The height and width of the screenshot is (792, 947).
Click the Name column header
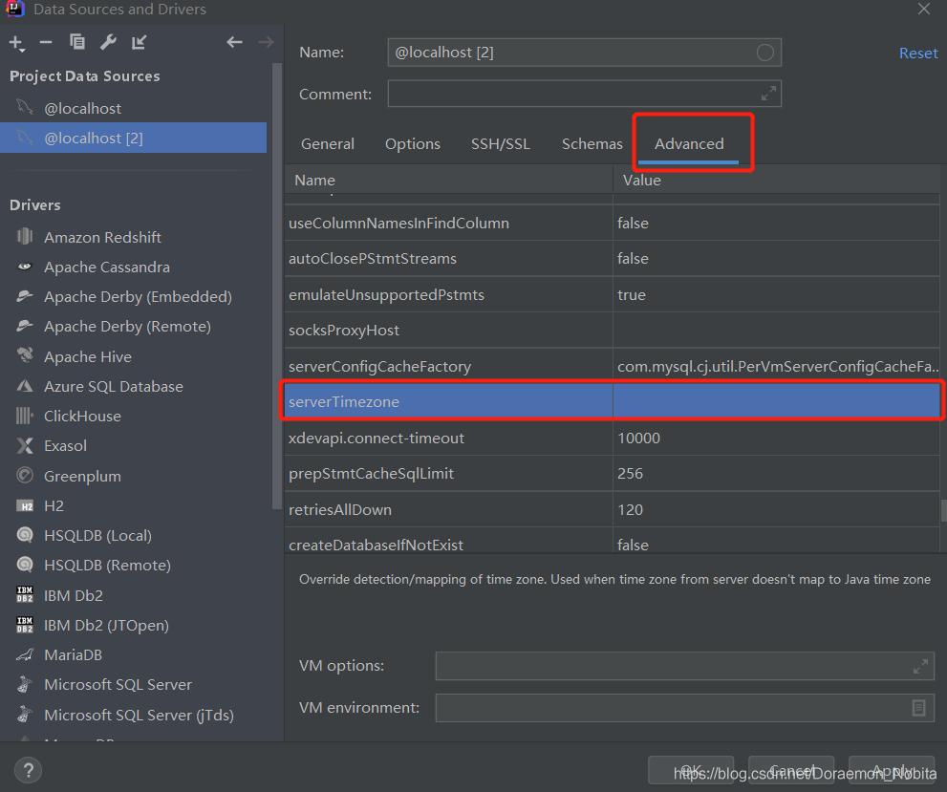[449, 180]
